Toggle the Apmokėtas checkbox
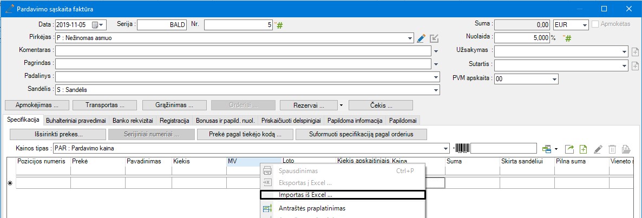The height and width of the screenshot is (218, 642). coord(595,24)
